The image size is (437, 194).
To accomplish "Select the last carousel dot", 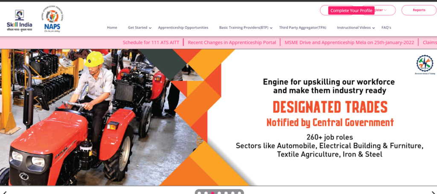I will [239, 193].
